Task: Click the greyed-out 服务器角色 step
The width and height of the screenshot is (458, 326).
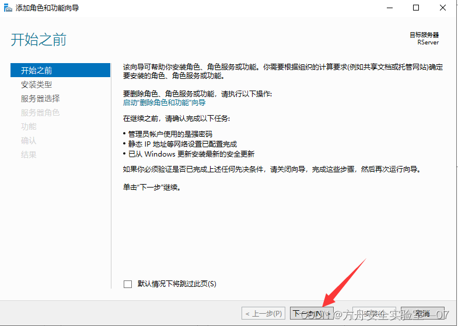Action: click(40, 113)
